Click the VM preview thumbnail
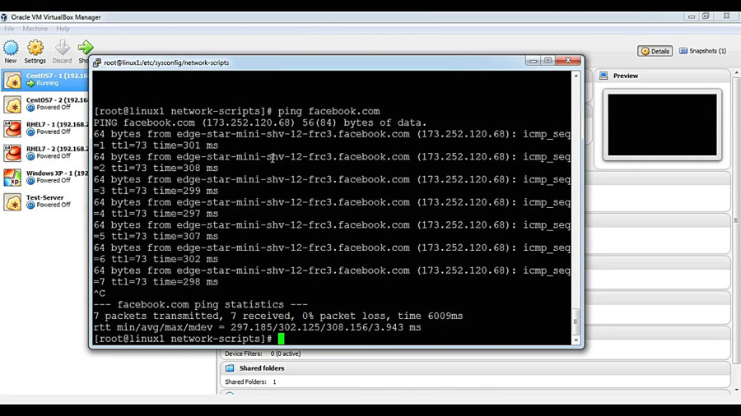This screenshot has width=741, height=416. coord(662,125)
